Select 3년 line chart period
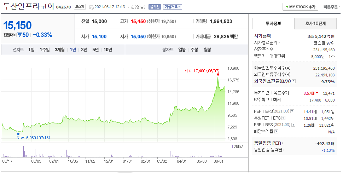The image size is (343, 173). click(84, 50)
